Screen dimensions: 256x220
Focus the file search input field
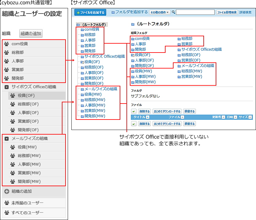195,12
